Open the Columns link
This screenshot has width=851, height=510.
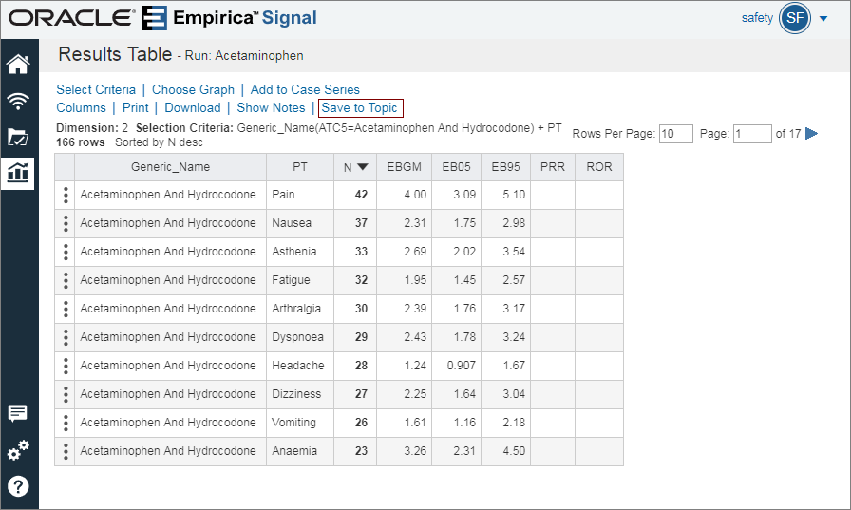click(82, 107)
